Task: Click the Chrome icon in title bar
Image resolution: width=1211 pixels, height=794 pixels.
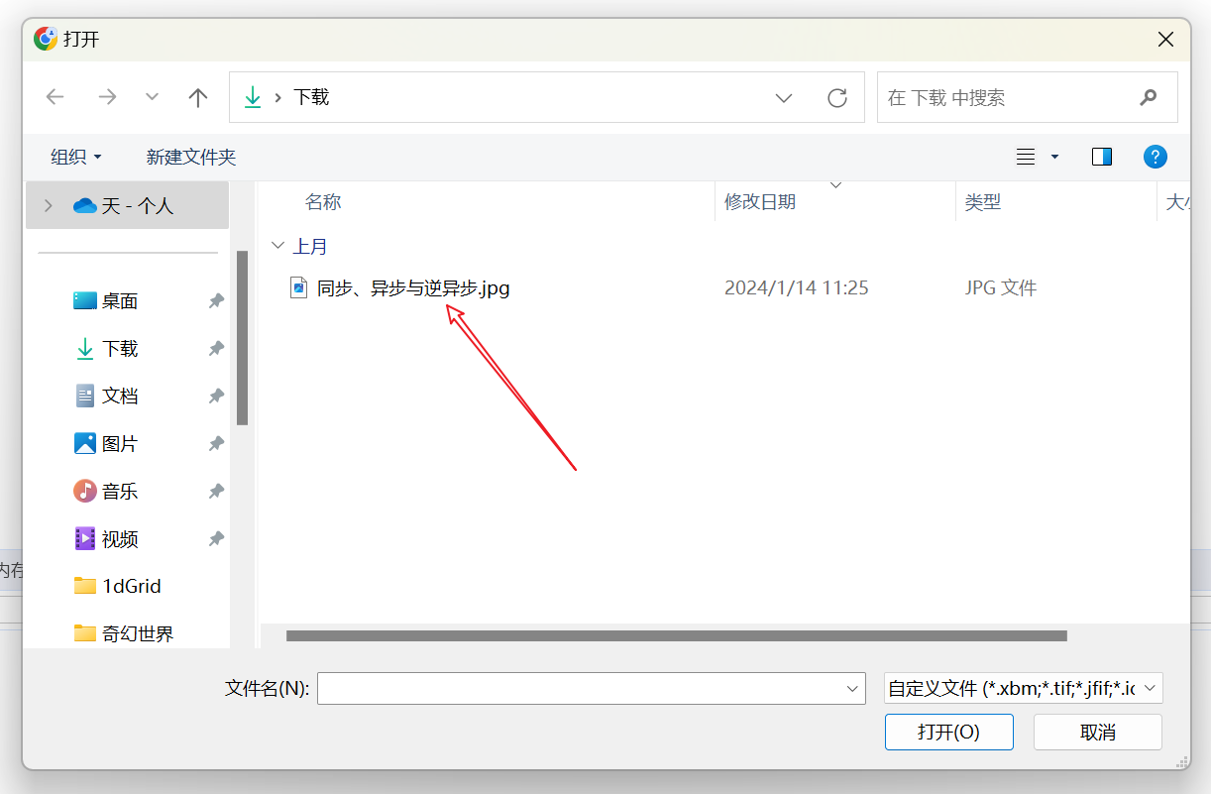Action: (x=46, y=40)
